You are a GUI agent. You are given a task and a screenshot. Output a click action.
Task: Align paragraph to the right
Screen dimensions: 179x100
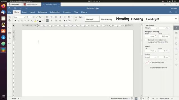[x=56, y=21]
